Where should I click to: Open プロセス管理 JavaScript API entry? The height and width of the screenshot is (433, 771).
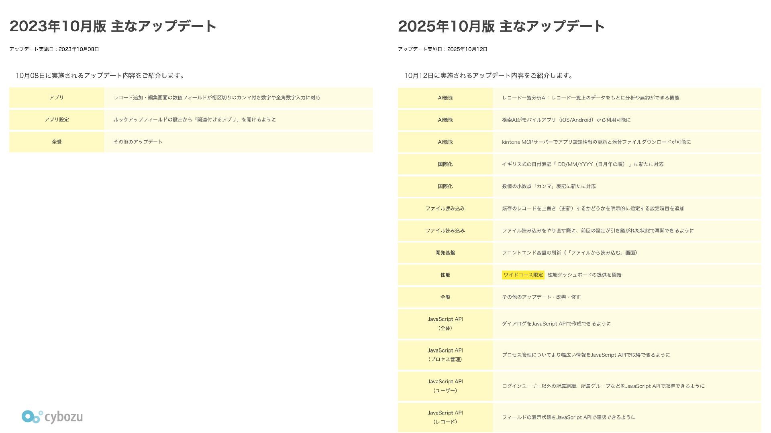tap(585, 355)
